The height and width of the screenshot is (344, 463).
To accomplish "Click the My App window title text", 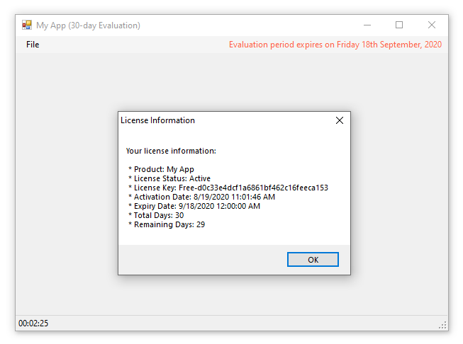I will point(88,25).
